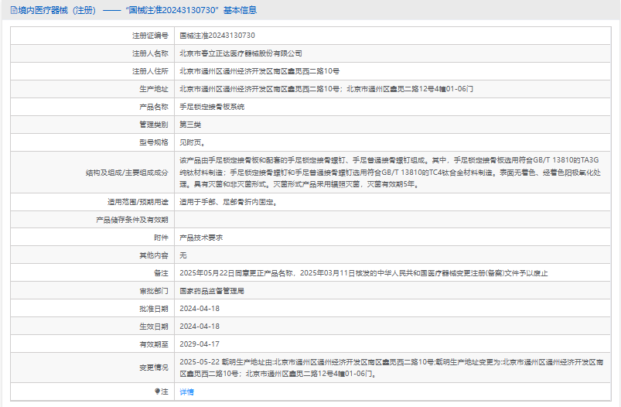Click registrant name 北京市春立正达医疗器械股份有限公司
This screenshot has height=407, width=621.
(241, 53)
